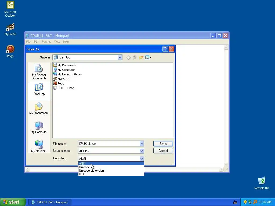Choose Desktop in the places bar
The image size is (275, 206).
tap(39, 91)
